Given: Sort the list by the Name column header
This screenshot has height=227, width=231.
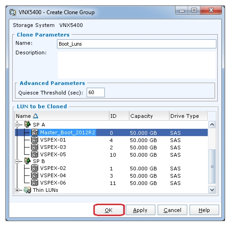Looking at the screenshot, I should (x=62, y=116).
